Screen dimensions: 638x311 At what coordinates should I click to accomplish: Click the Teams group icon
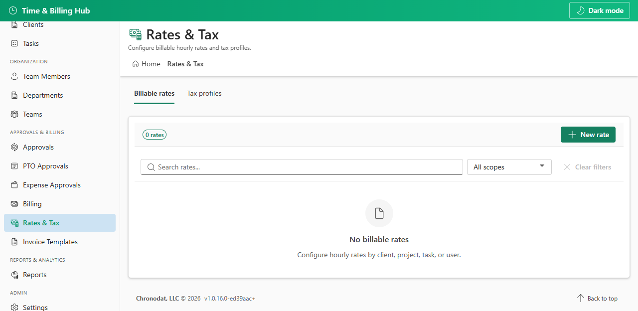[x=14, y=114]
